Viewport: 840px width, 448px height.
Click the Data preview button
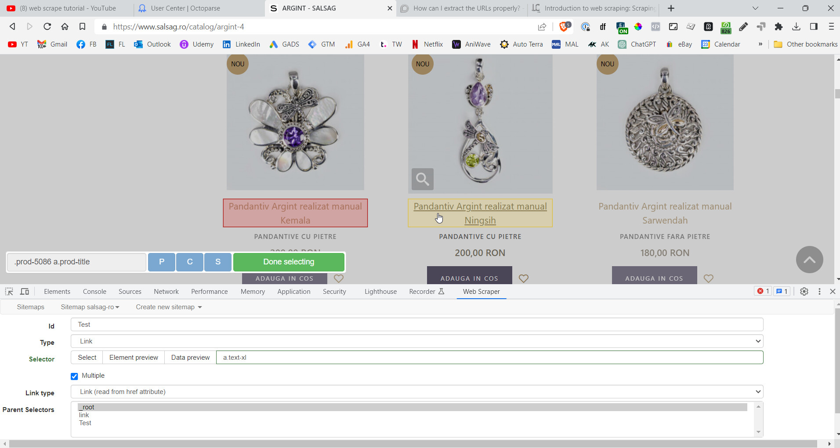click(x=190, y=358)
